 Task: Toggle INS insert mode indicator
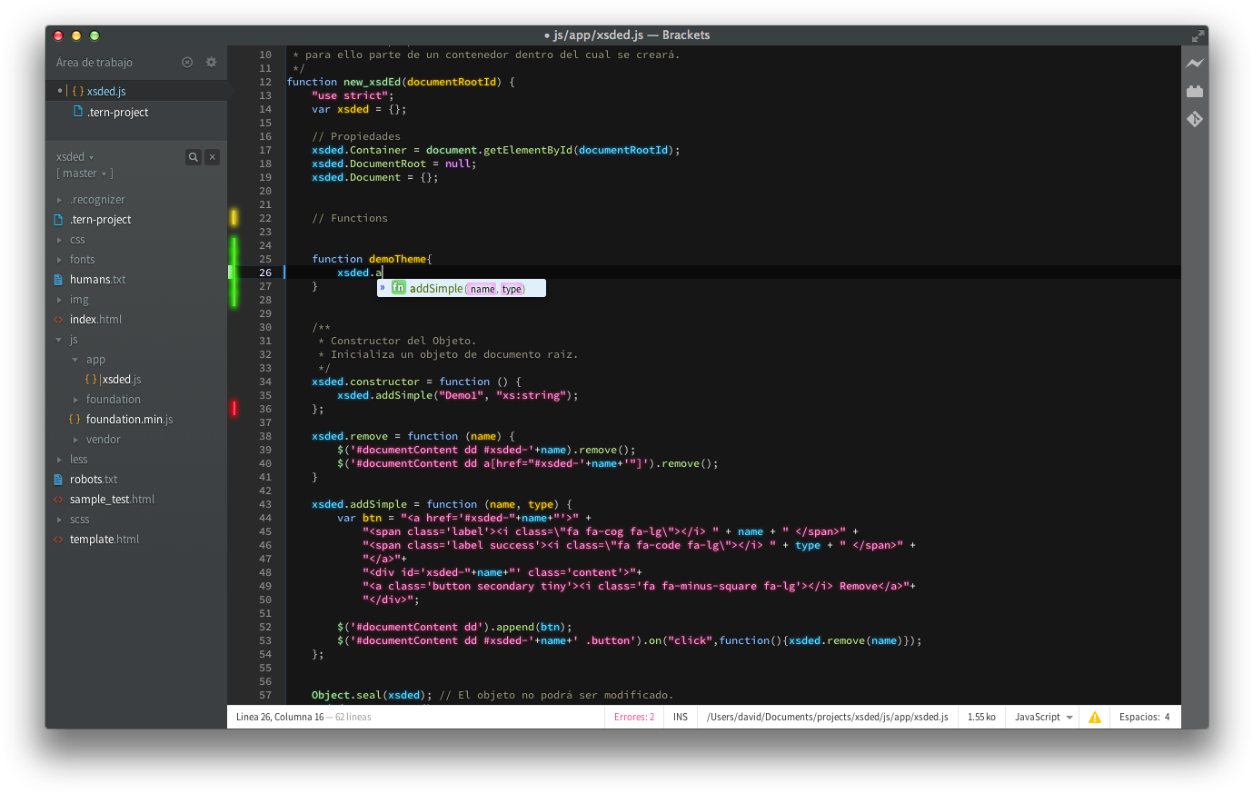[681, 717]
